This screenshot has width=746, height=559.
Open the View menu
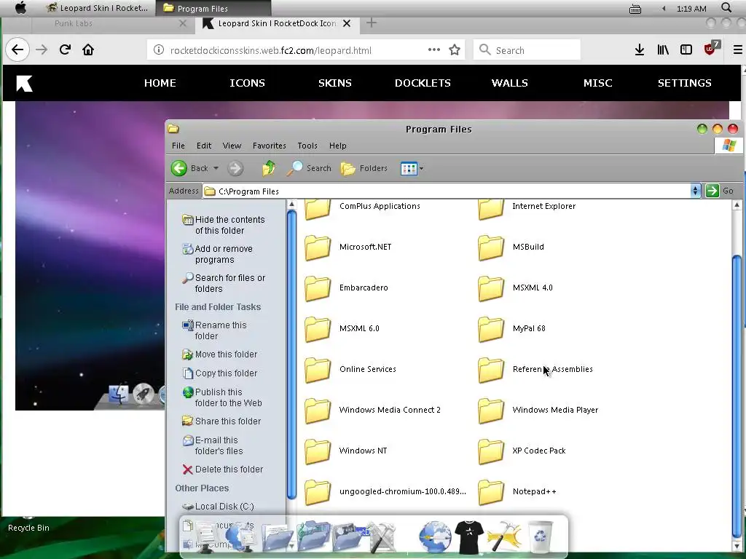pos(232,146)
